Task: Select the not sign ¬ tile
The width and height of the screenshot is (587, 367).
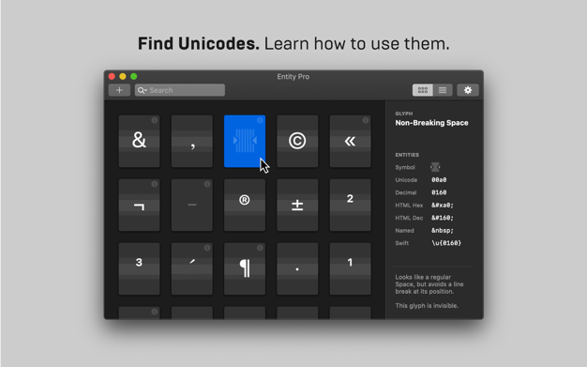Action: (x=139, y=205)
